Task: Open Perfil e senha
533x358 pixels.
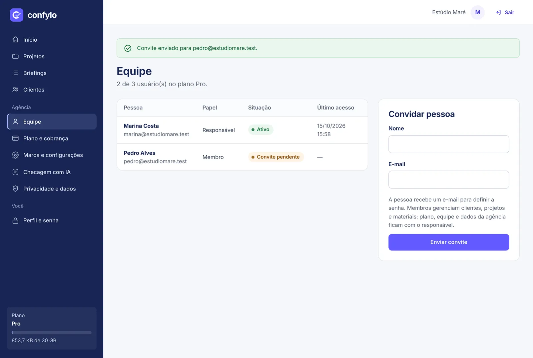Action: (52, 220)
